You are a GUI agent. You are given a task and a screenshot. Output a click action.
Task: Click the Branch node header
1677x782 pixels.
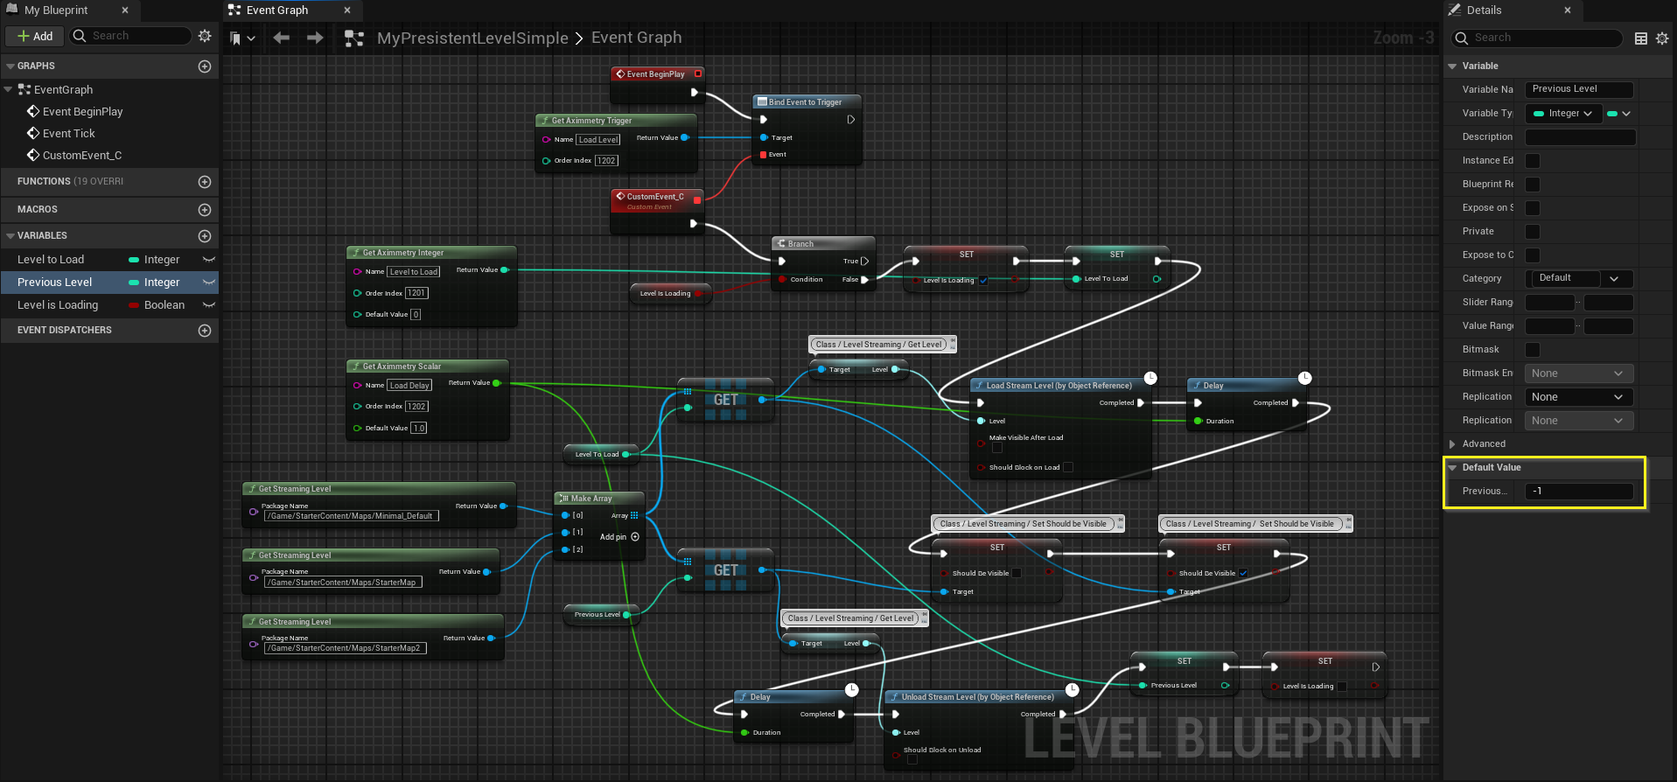[823, 244]
